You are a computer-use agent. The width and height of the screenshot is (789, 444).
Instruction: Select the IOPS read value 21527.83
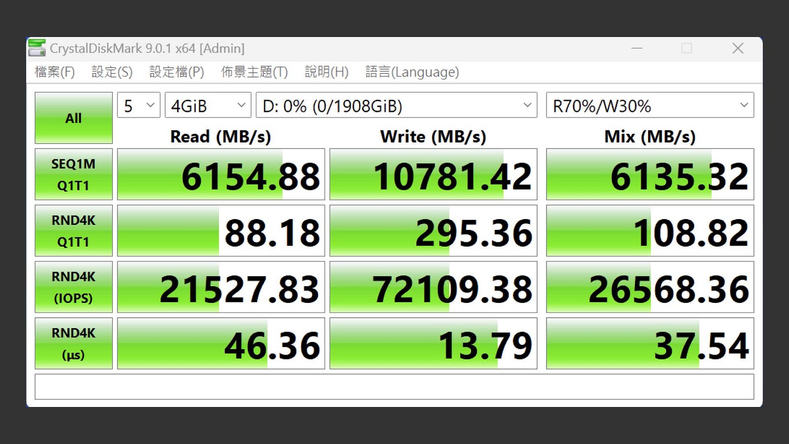tap(221, 287)
